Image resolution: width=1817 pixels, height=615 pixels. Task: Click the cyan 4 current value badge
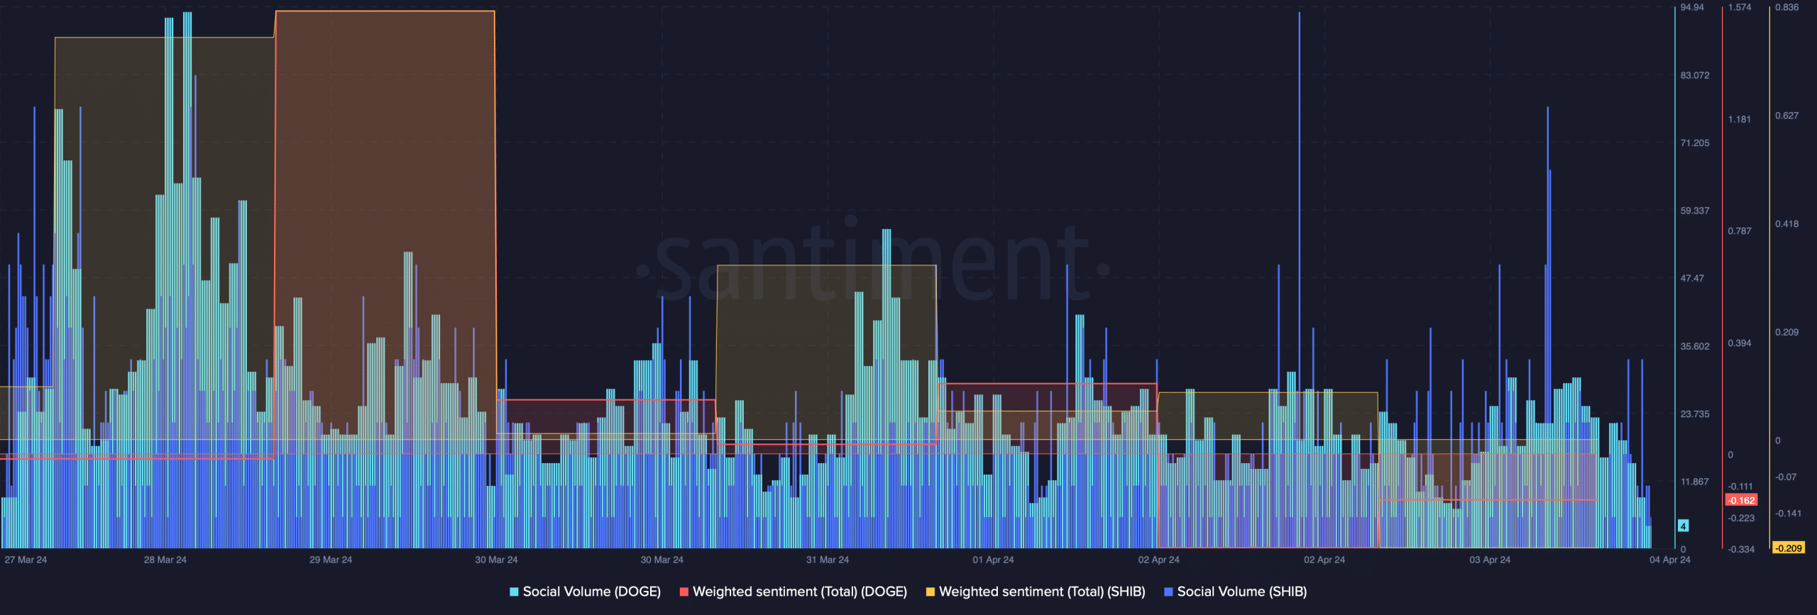[x=1683, y=526]
